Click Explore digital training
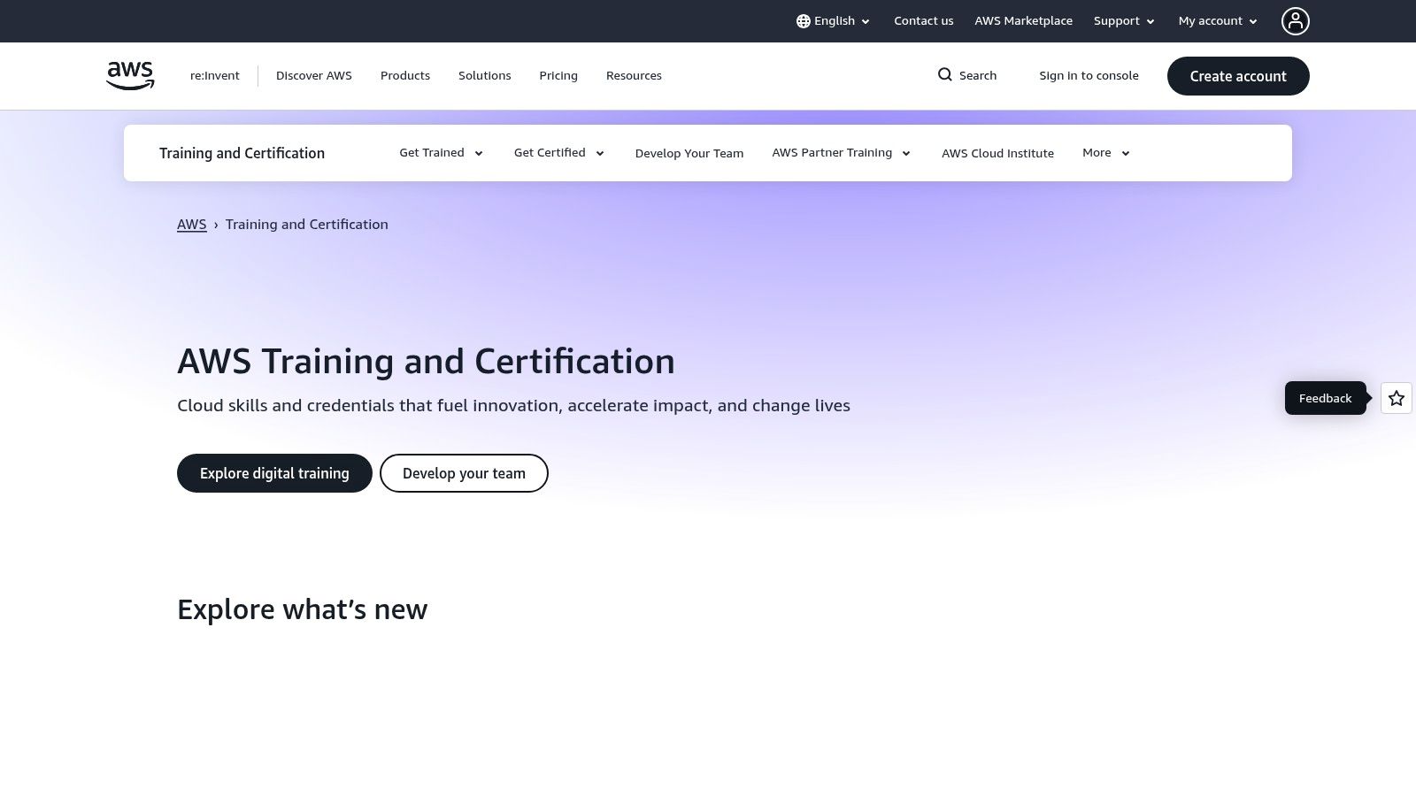The image size is (1416, 796). coord(274,473)
